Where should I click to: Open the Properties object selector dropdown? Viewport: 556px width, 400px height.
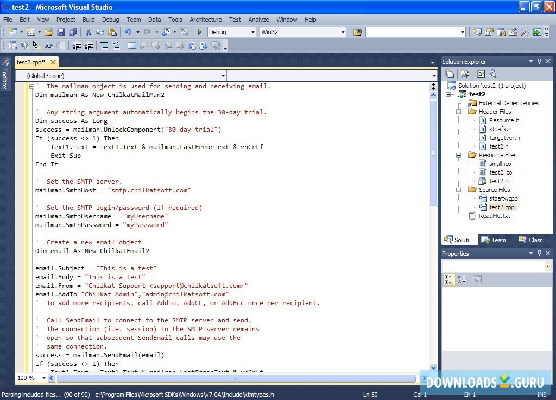click(x=547, y=266)
